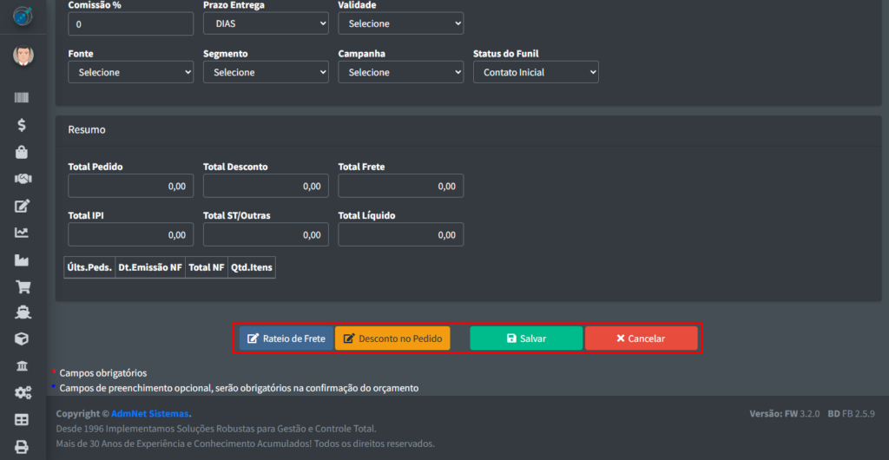The width and height of the screenshot is (889, 460).
Task: Click the Salvar button
Action: 526,338
